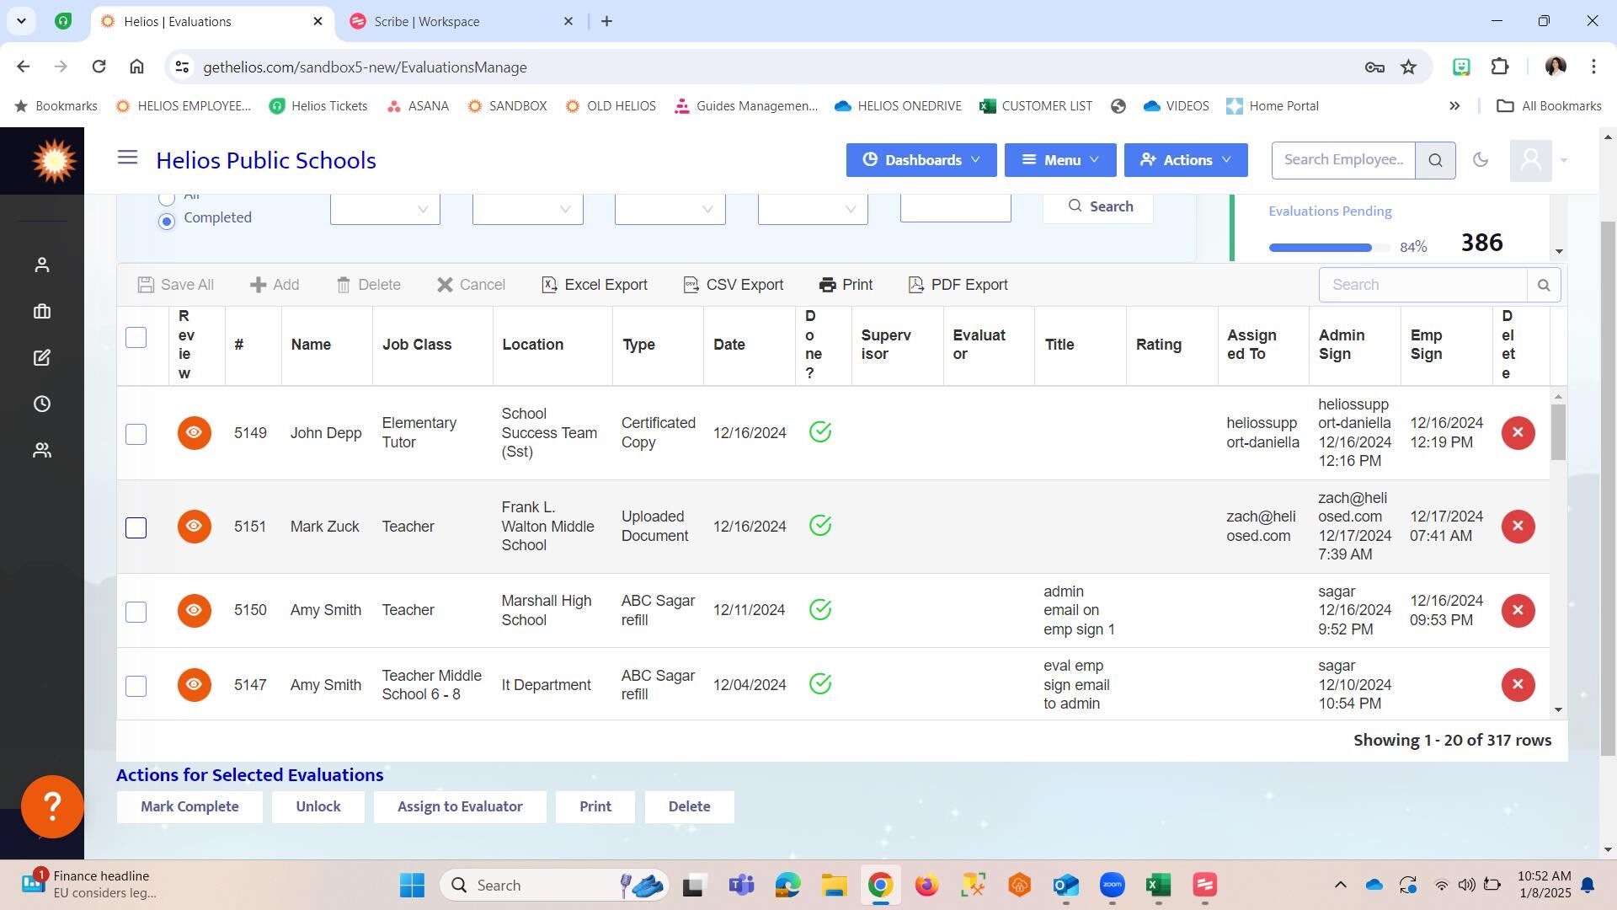Click the orange help question mark icon
1617x910 pixels.
(x=52, y=806)
